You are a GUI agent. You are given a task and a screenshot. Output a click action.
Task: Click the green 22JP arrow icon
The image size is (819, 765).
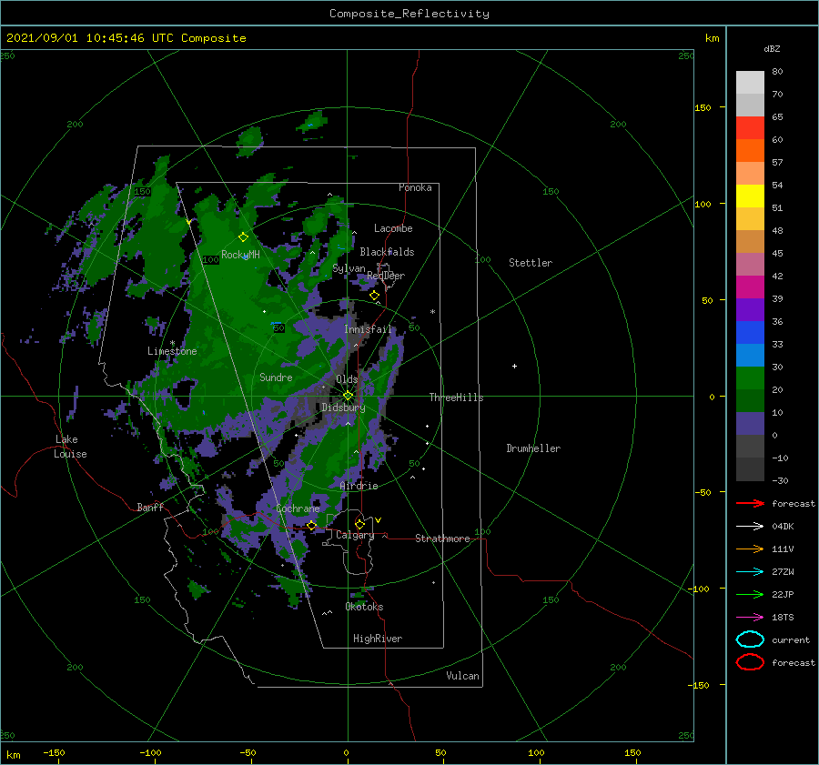750,594
